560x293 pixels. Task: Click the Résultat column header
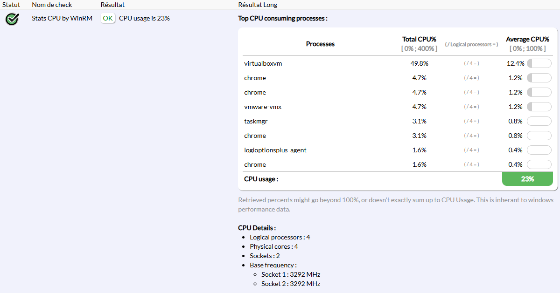[x=112, y=5]
